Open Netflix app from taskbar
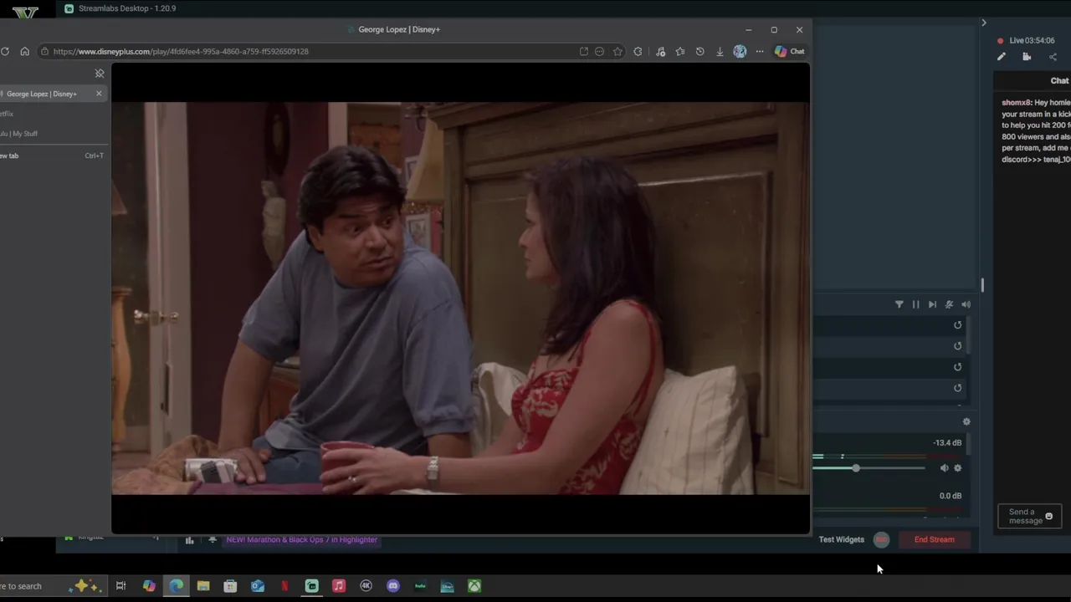The image size is (1071, 602). click(284, 586)
